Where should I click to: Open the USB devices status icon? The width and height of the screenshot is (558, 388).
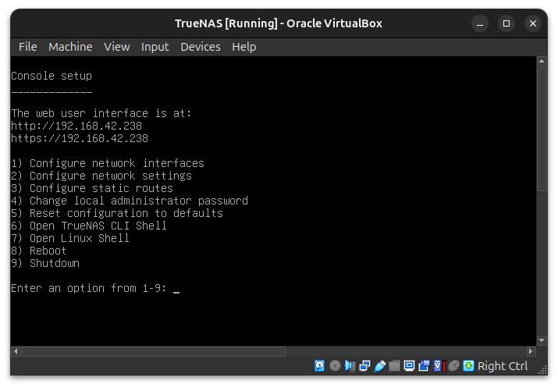[x=380, y=366]
